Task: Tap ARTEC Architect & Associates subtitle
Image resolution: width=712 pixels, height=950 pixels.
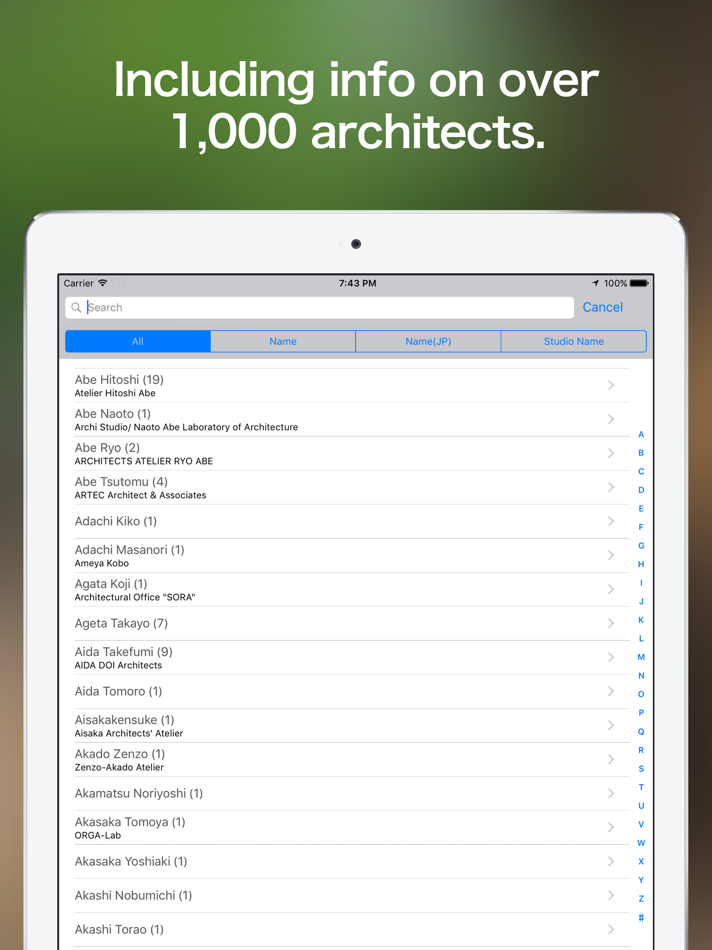Action: point(140,495)
